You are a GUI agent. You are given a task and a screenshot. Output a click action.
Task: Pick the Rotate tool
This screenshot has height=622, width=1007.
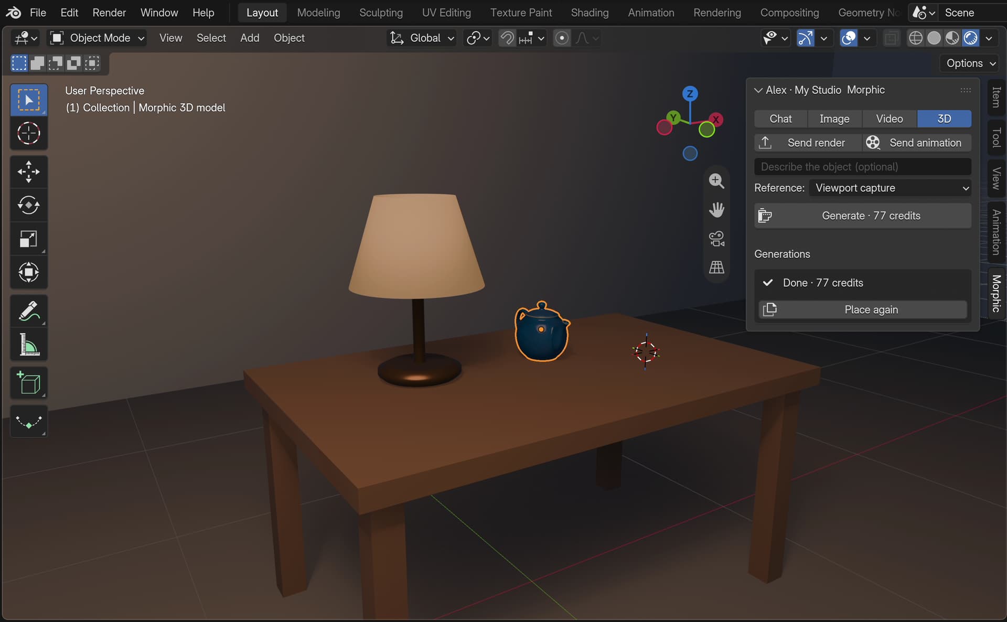point(29,205)
